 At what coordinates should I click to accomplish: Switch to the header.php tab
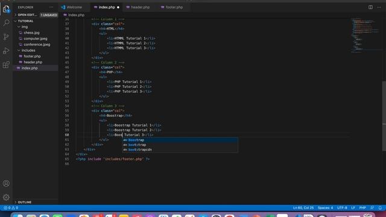pos(140,7)
